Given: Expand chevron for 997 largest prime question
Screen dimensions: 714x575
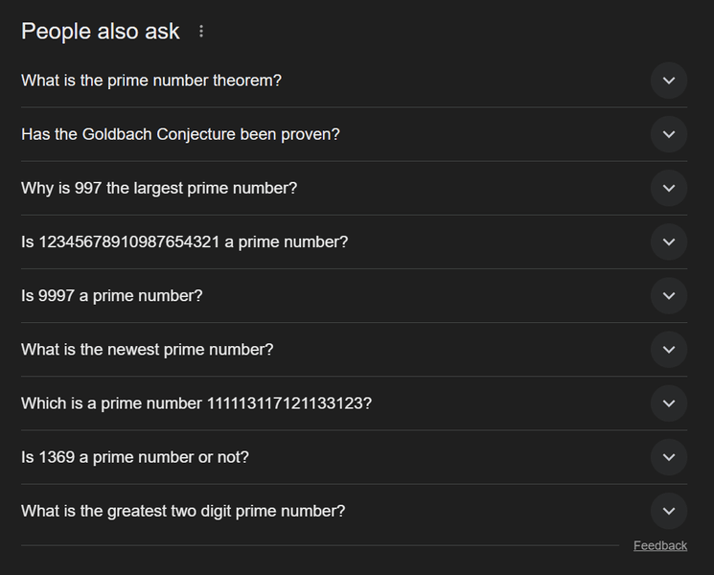Looking at the screenshot, I should [669, 188].
